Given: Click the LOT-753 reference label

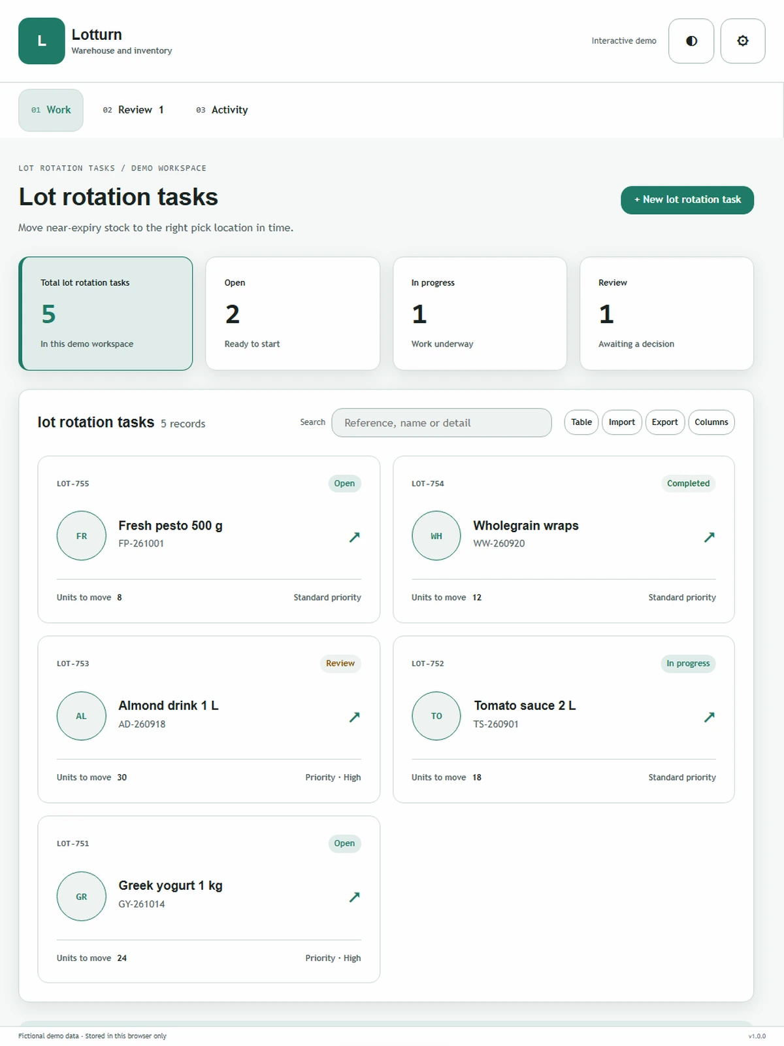Looking at the screenshot, I should [x=73, y=664].
